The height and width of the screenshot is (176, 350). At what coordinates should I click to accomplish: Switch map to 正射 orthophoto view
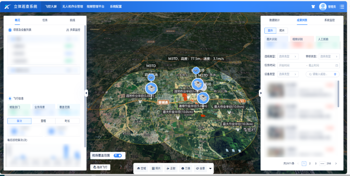coord(171,168)
